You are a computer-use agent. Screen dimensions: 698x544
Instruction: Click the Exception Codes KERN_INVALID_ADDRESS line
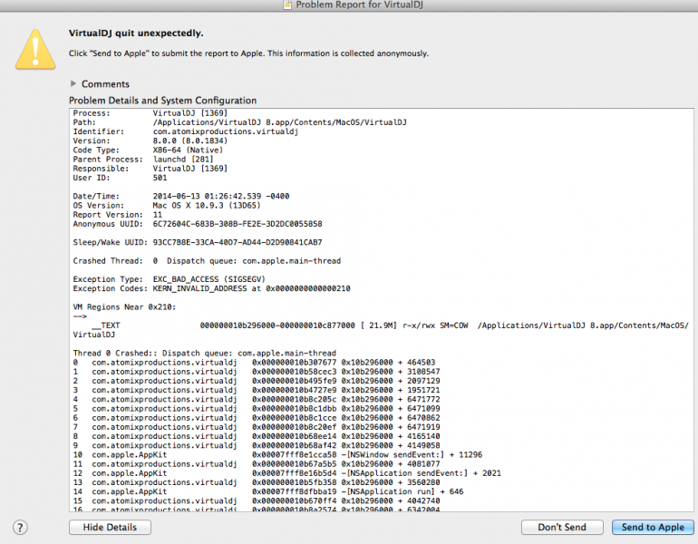click(x=211, y=288)
